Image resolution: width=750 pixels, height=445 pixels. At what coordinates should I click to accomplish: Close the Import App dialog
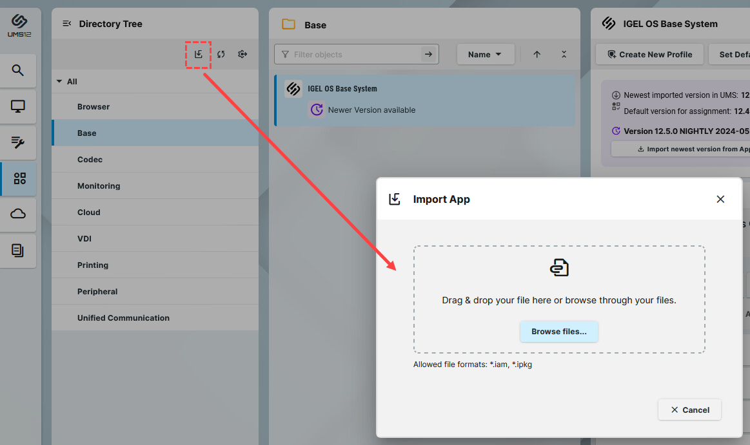(720, 200)
